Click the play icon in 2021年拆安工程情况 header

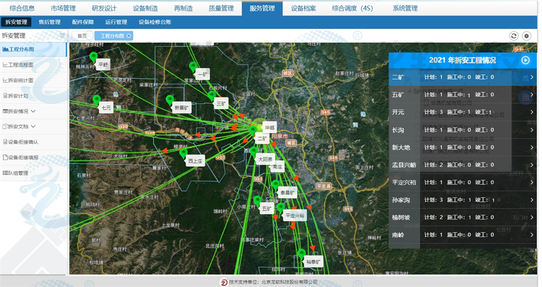tap(525, 60)
